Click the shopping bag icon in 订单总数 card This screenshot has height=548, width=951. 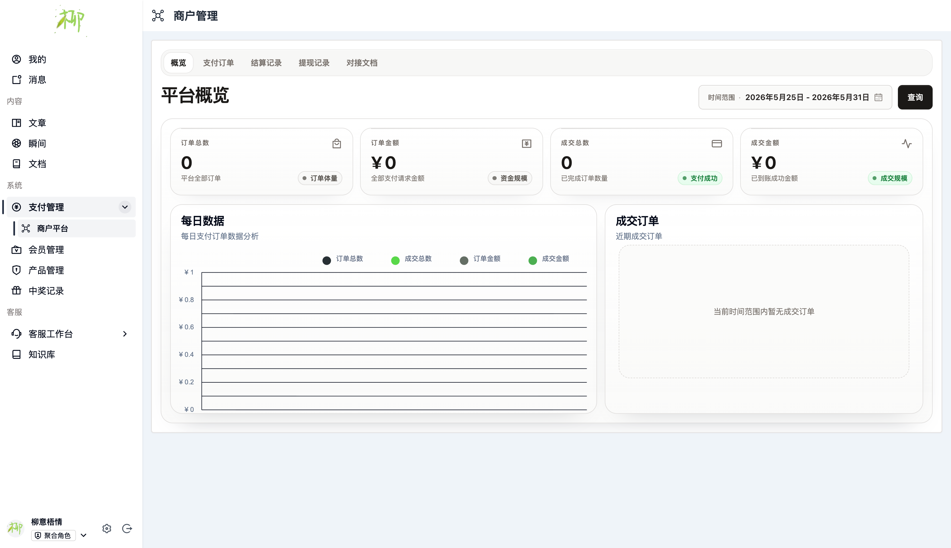(x=337, y=143)
